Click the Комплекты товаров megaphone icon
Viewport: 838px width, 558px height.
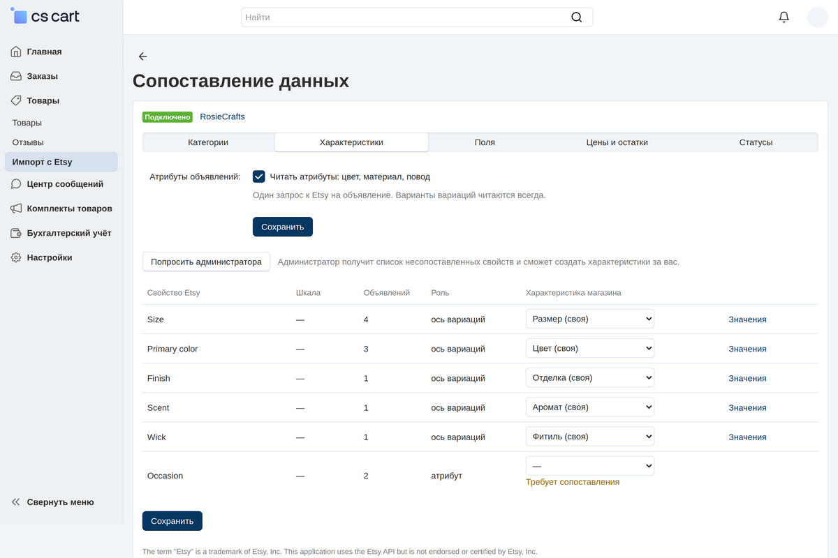16,209
